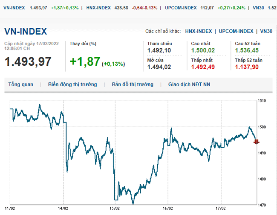Click the Cao nhất value 1.500,02
This screenshot has width=277, height=215.
tap(202, 50)
